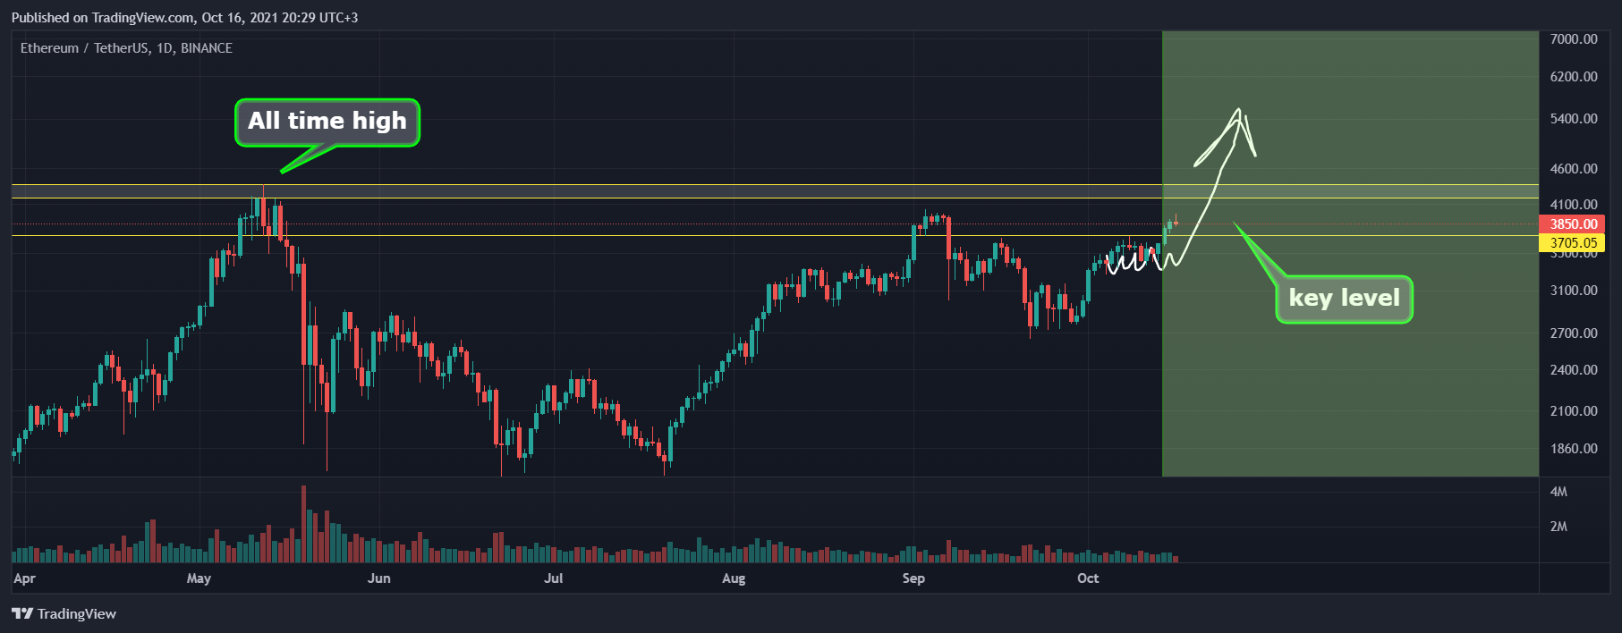This screenshot has height=633, width=1622.
Task: Click the 'All time high' callout label
Action: coord(327,122)
